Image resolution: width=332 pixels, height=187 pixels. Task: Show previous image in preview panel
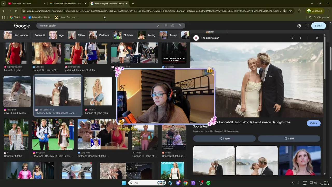tap(292, 38)
